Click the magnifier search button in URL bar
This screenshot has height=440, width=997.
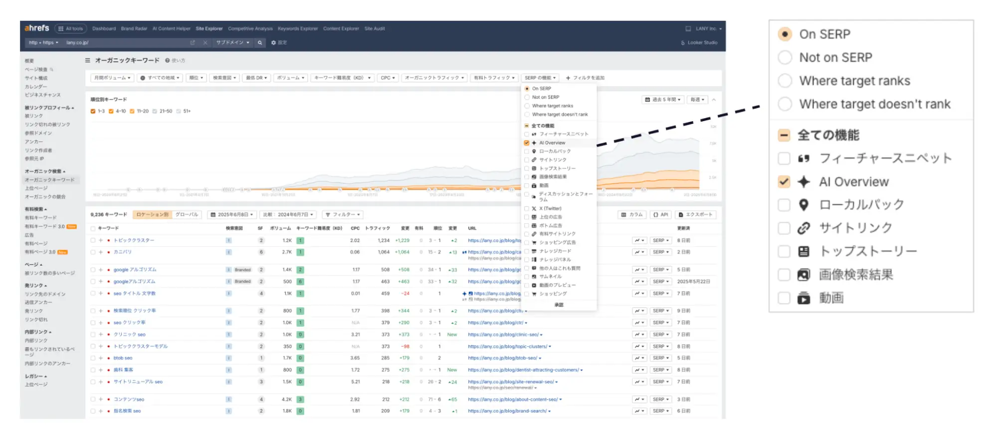point(260,43)
